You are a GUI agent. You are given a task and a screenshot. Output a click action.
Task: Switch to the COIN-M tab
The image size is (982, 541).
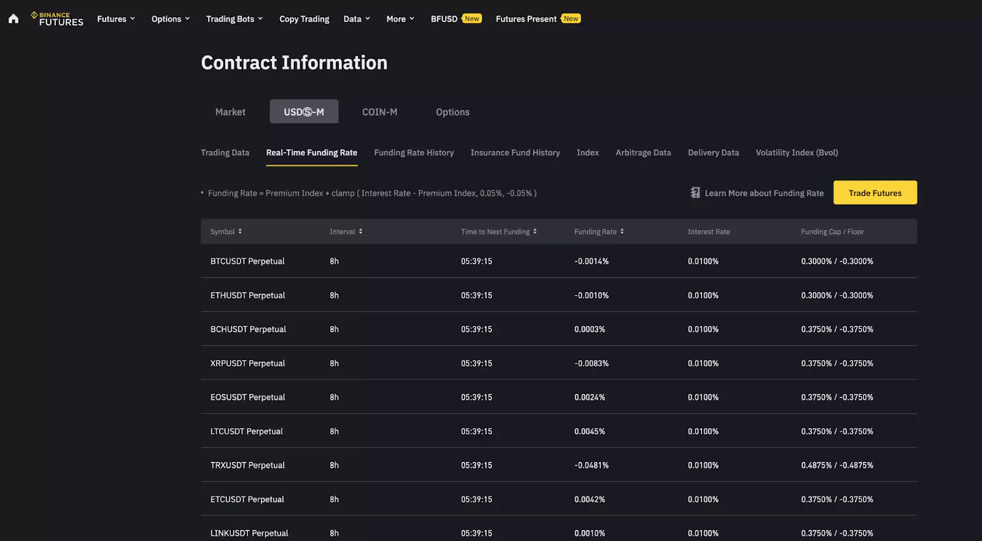379,112
